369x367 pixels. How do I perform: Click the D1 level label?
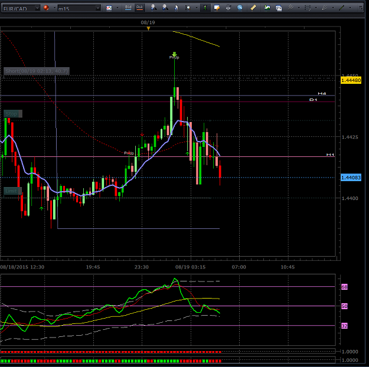tap(313, 100)
